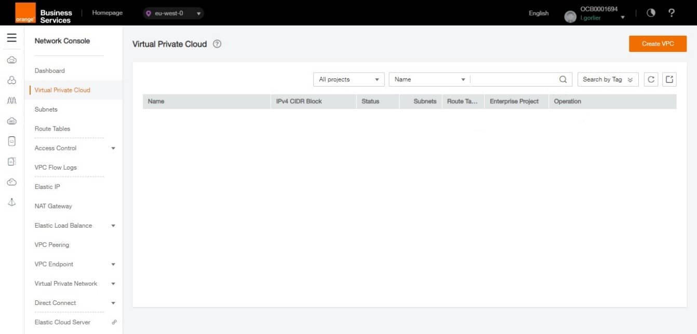Viewport: 697px width, 334px height.
Task: Click the export icon next to refresh
Action: 669,79
